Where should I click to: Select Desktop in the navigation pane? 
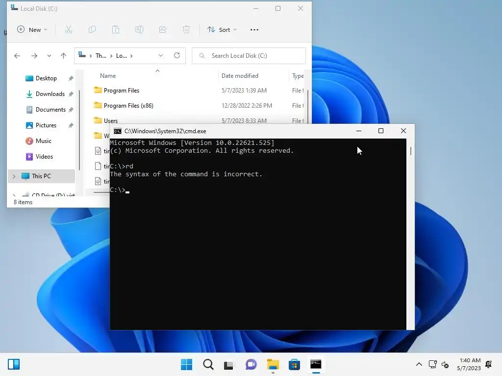tap(46, 78)
